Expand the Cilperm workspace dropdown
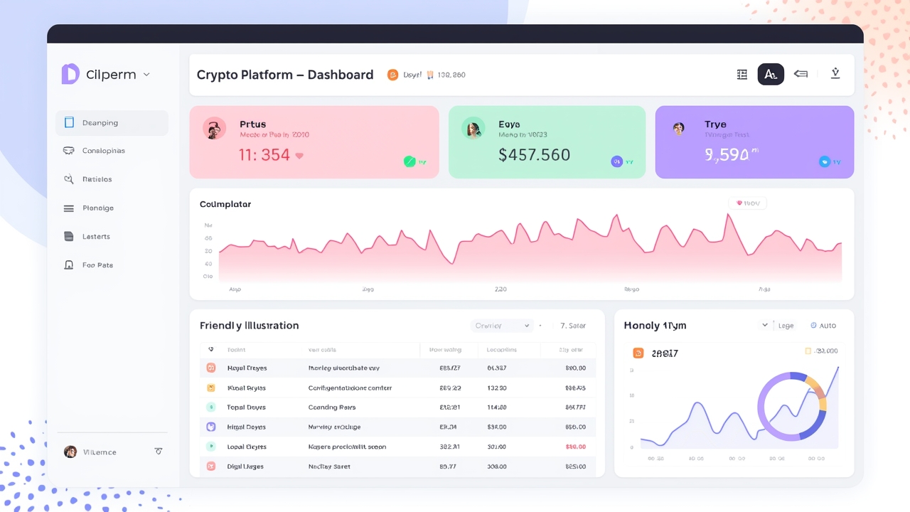Viewport: 910px width, 512px height. [146, 74]
